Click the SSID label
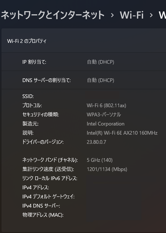 pyautogui.click(x=28, y=96)
